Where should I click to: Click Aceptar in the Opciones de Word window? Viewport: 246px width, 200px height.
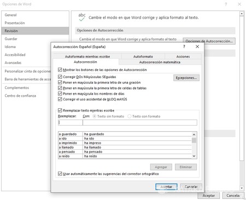[x=209, y=196]
